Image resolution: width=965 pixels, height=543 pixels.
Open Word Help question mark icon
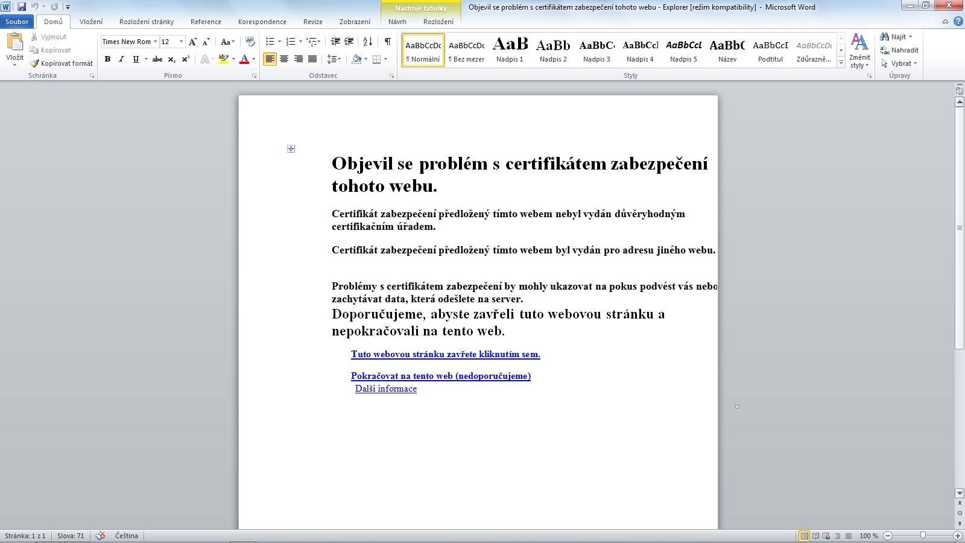pyautogui.click(x=958, y=22)
